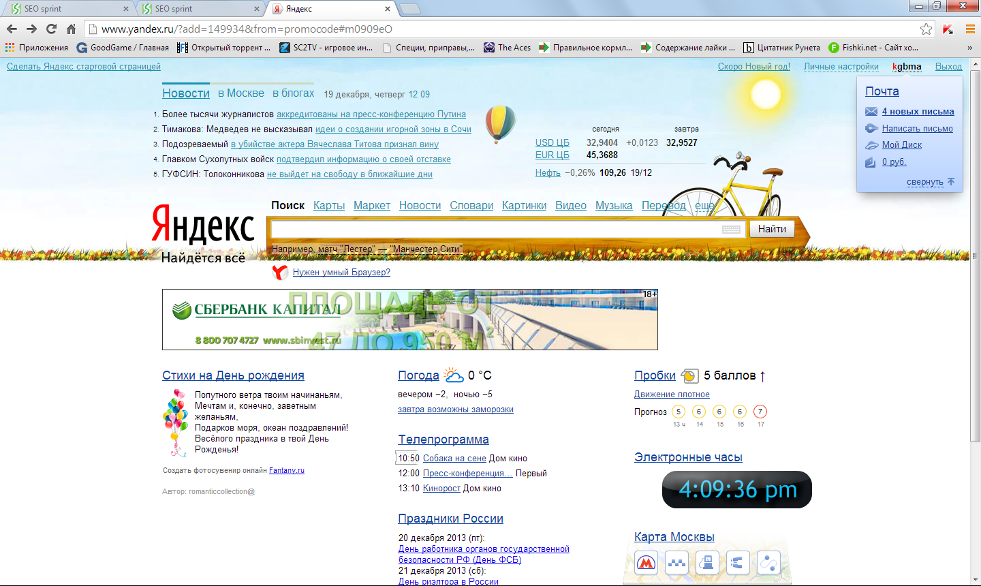Click the Нужен умный Браузер? link
This screenshot has width=981, height=586.
tap(341, 272)
